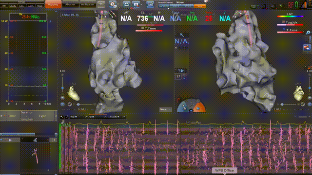312x175 pixels.
Task: Click the eye view icon near T.Time
Action: click(308, 33)
